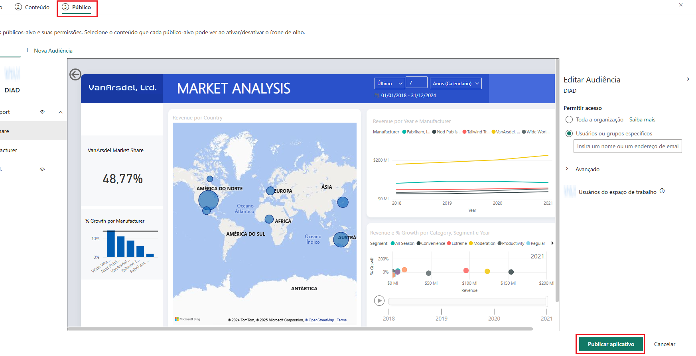Play the yearly animation of the scatter chart
696x356 pixels.
tap(379, 301)
